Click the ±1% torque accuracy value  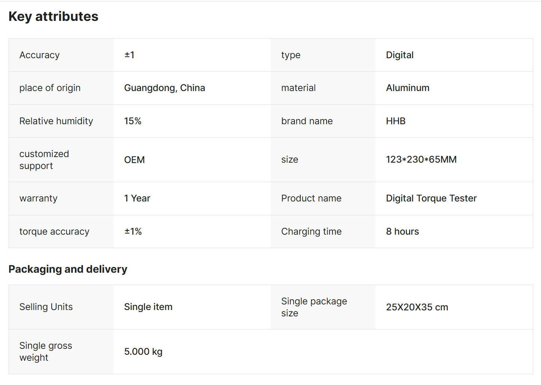click(x=133, y=232)
